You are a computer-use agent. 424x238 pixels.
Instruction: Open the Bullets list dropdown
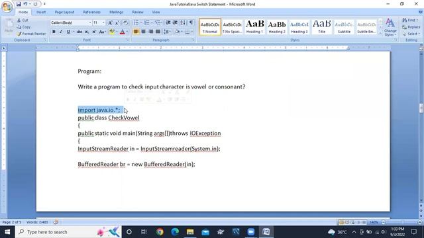141,22
